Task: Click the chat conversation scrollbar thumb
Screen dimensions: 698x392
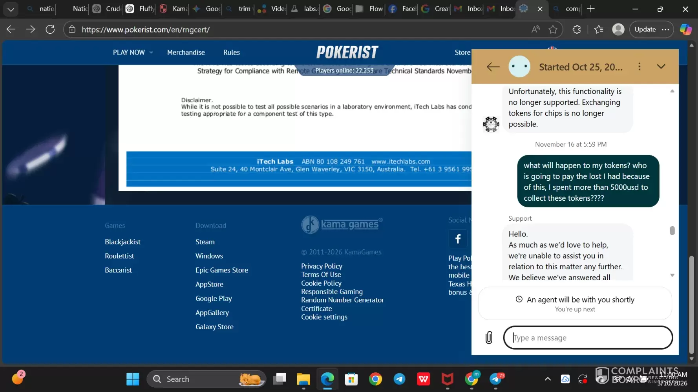Action: point(672,231)
